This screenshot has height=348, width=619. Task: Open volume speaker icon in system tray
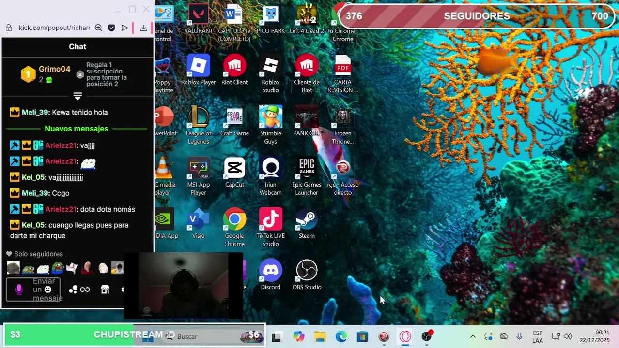coord(568,337)
